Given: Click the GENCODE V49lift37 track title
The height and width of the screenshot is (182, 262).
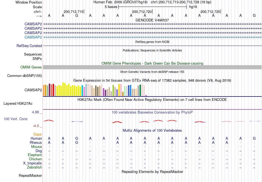Looking at the screenshot, I should click(x=152, y=20).
